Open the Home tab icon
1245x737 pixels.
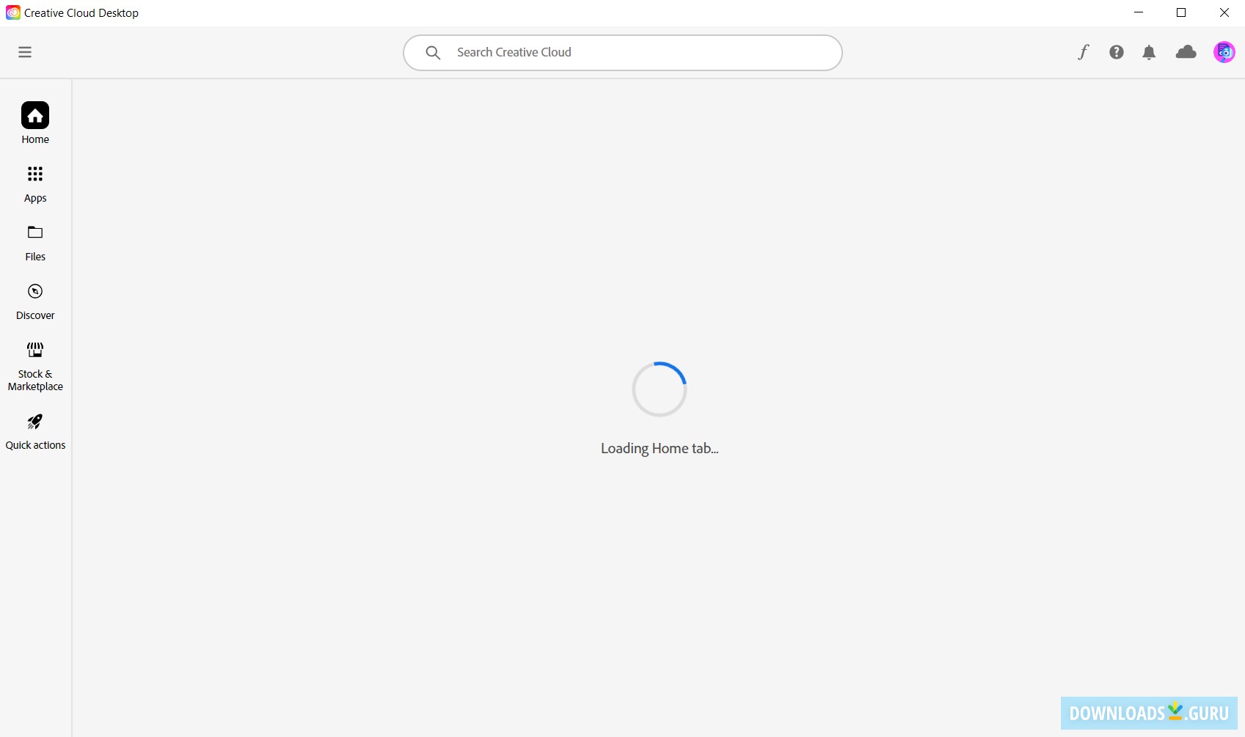(34, 115)
